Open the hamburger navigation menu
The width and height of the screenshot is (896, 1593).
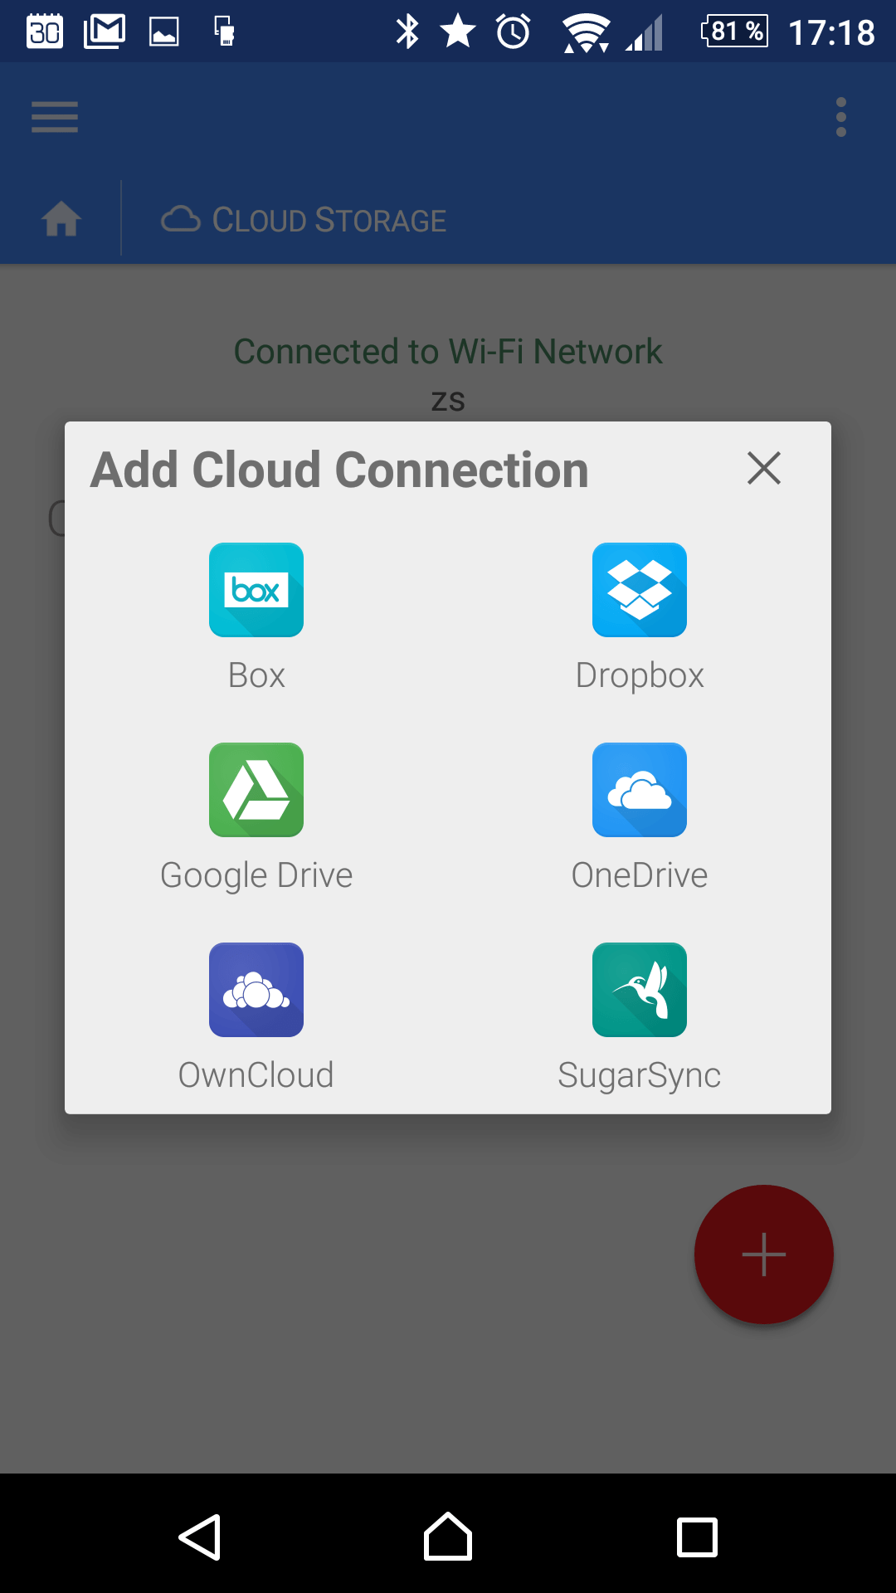(55, 117)
